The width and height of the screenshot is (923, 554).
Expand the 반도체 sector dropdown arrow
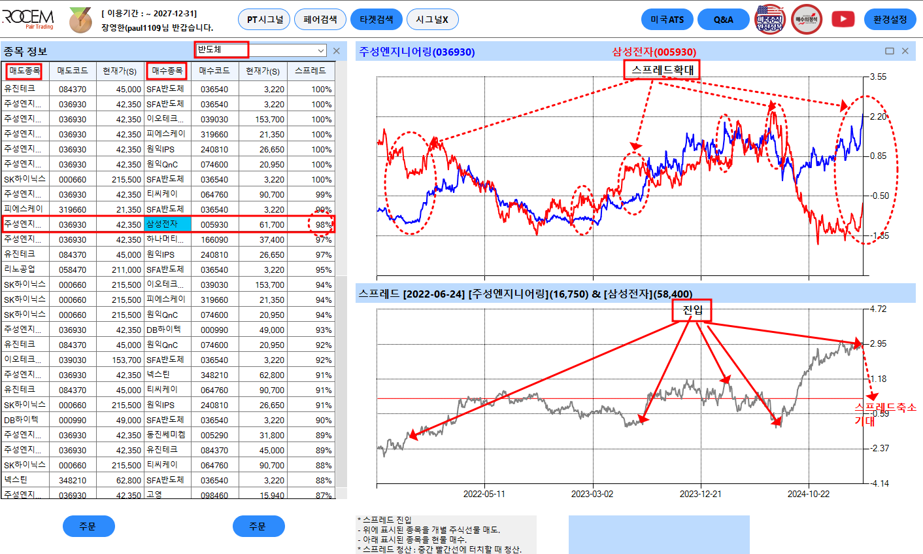[x=320, y=50]
